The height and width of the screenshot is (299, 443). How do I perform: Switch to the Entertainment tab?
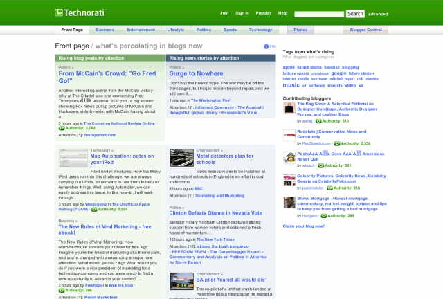[141, 30]
